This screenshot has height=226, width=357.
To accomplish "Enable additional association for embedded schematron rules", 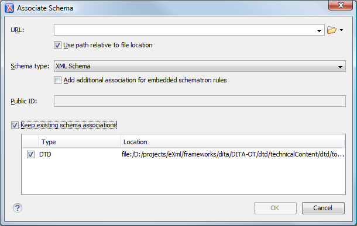I will (57, 80).
